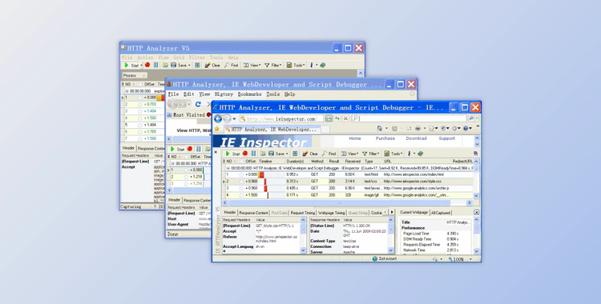Click help book icon in IE window toolbar
This screenshot has width=601, height=304.
pyautogui.click(x=421, y=154)
